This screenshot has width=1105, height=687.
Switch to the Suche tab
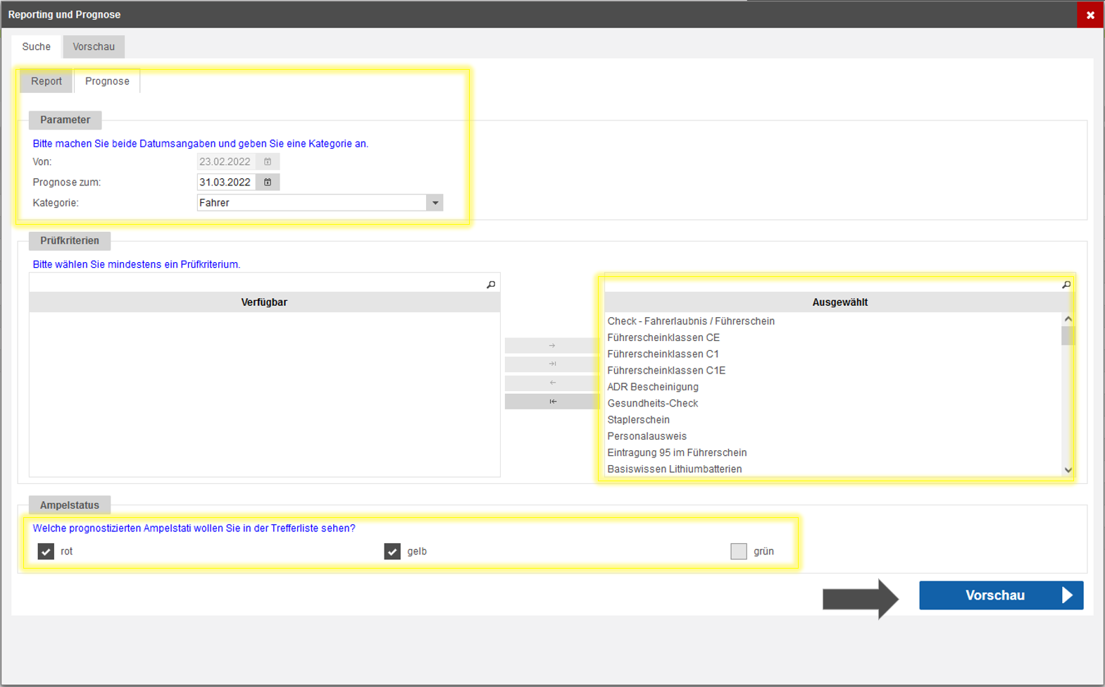tap(37, 47)
